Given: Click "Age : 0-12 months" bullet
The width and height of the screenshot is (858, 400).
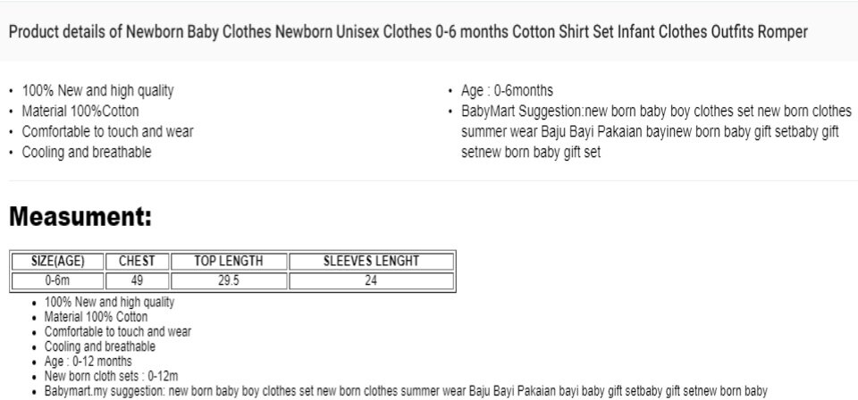Looking at the screenshot, I should [88, 362].
